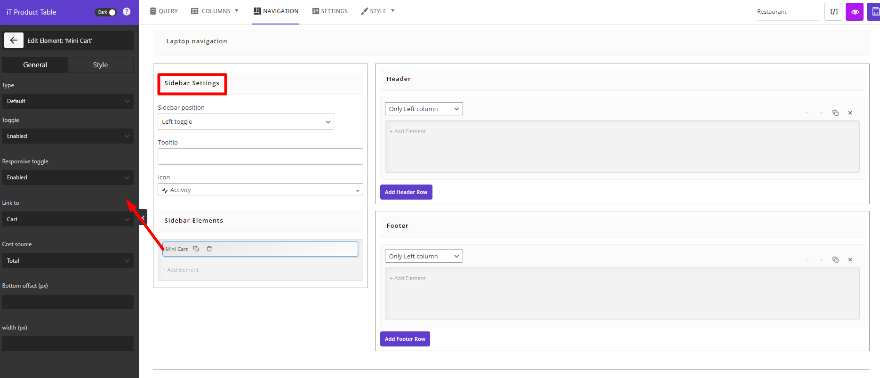Click the width (px) field
Image resolution: width=880 pixels, height=378 pixels.
click(68, 344)
